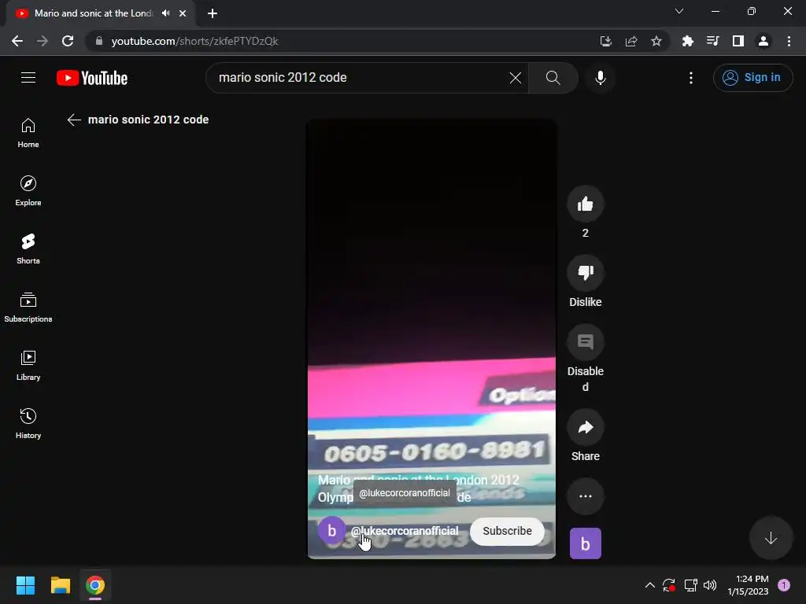
Task: Open Explore in the sidebar
Action: [28, 190]
